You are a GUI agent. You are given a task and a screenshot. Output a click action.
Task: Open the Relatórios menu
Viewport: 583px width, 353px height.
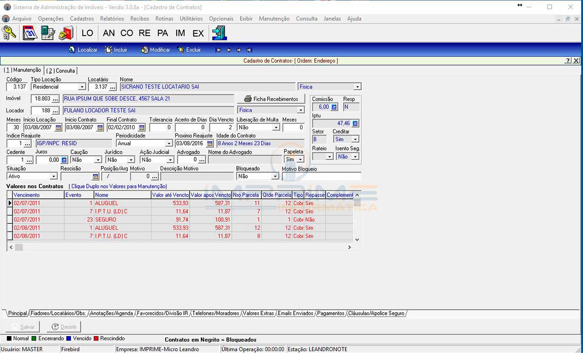pos(112,19)
